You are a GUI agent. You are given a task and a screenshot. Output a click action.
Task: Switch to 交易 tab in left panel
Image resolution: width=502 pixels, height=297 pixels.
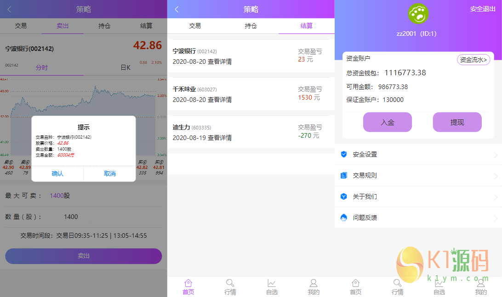(x=21, y=26)
